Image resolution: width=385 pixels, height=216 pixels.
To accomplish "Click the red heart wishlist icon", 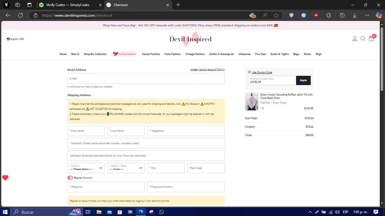I will pyautogui.click(x=5, y=178).
